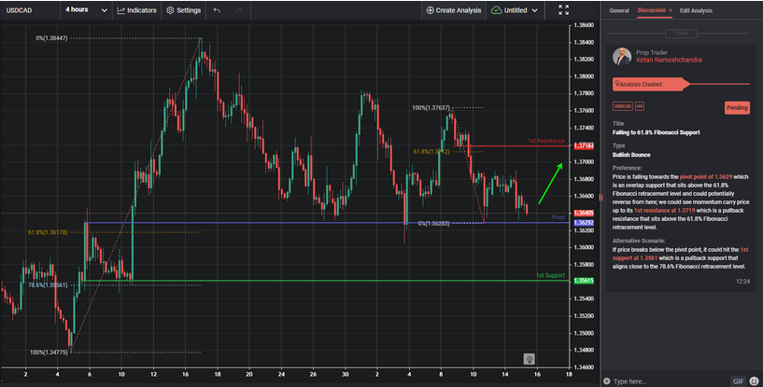Click the 78.6%(1.35561) Fibonacci label
The image size is (763, 387).
tap(48, 285)
